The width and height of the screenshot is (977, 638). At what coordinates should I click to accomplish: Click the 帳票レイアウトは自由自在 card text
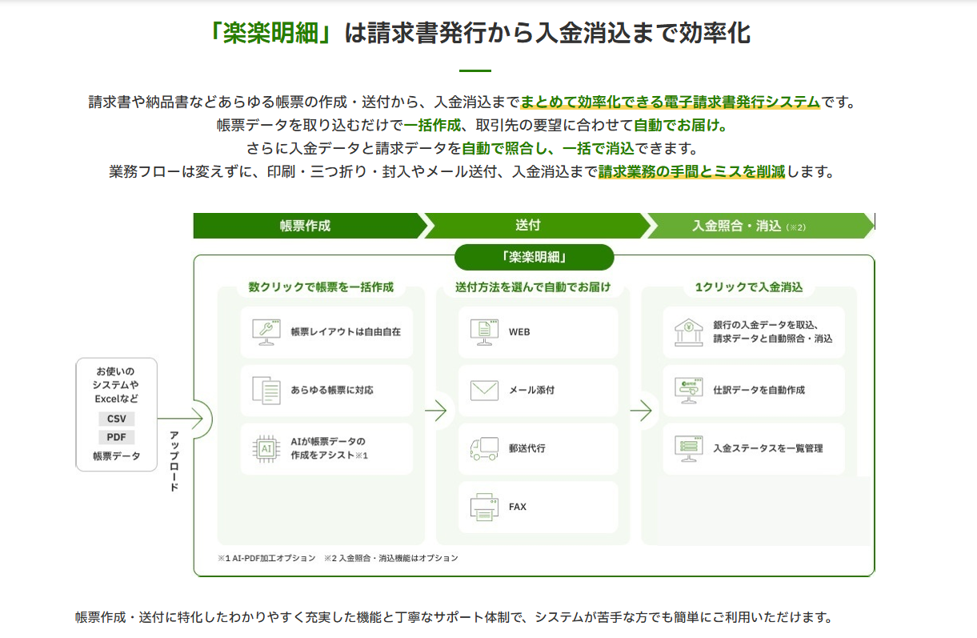346,331
